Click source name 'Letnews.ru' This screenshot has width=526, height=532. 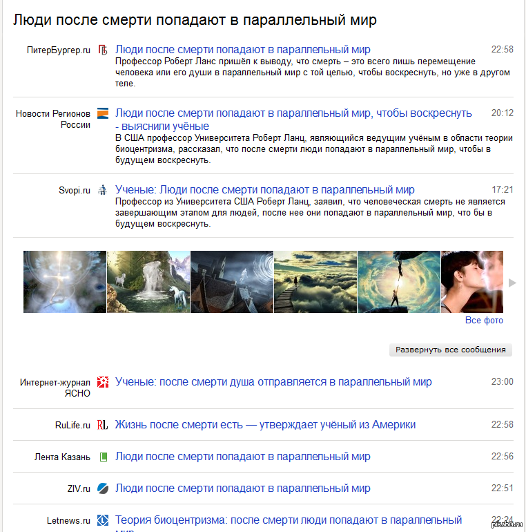(69, 520)
